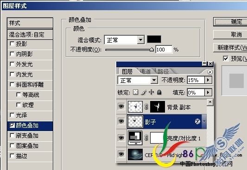
Task: Select the 背景 副本 layer mask thumbnail
Action: coord(158,107)
